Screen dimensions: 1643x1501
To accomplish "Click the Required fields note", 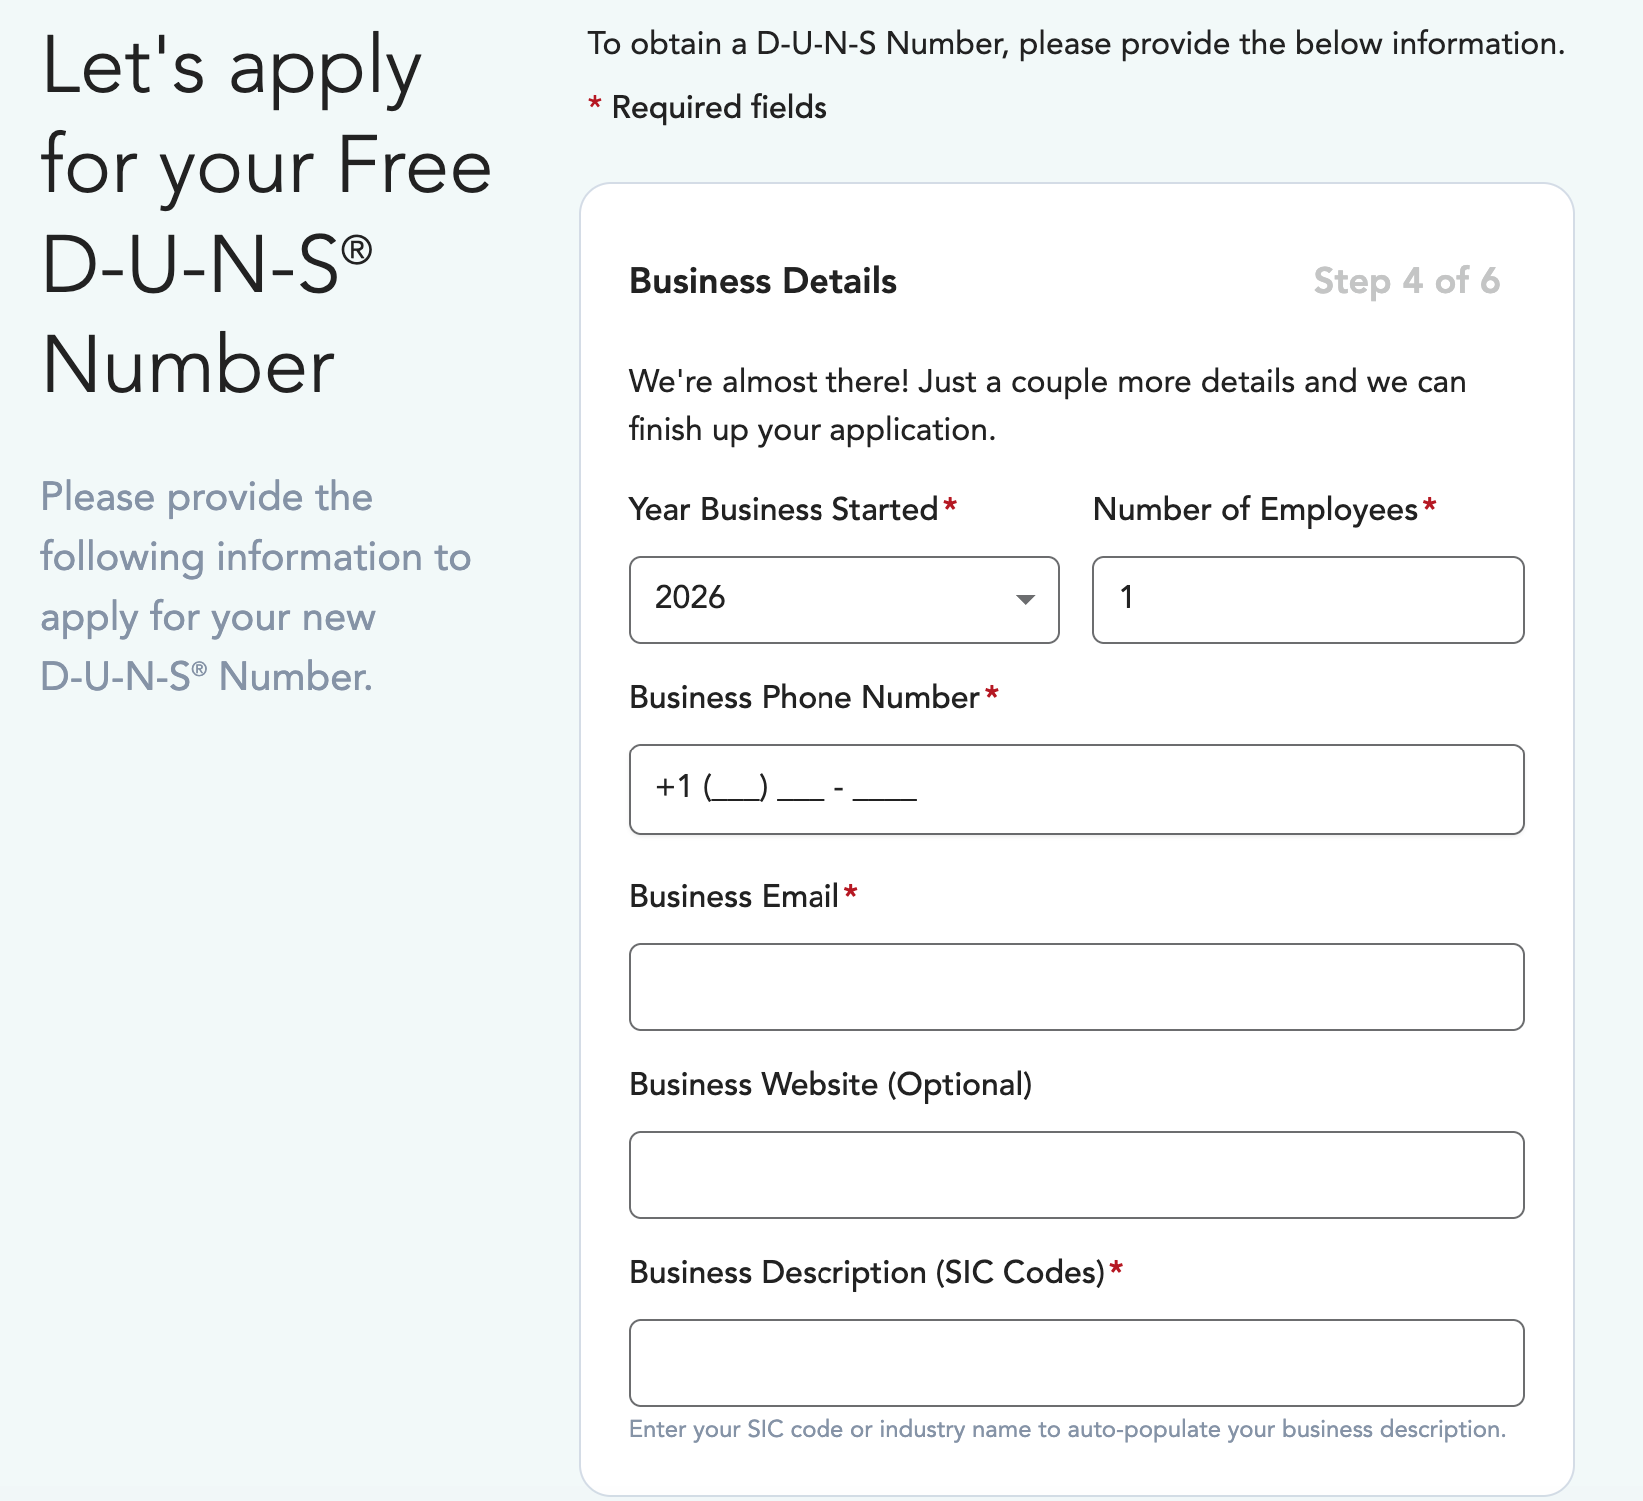I will (719, 107).
